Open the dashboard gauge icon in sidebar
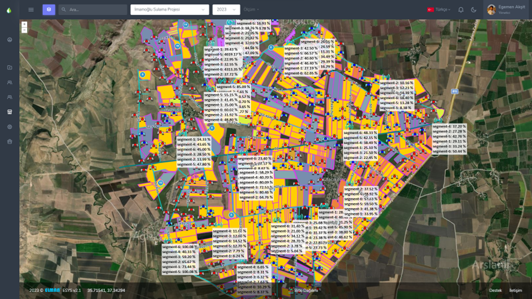Viewport: 532px width, 299px height. coord(10,39)
